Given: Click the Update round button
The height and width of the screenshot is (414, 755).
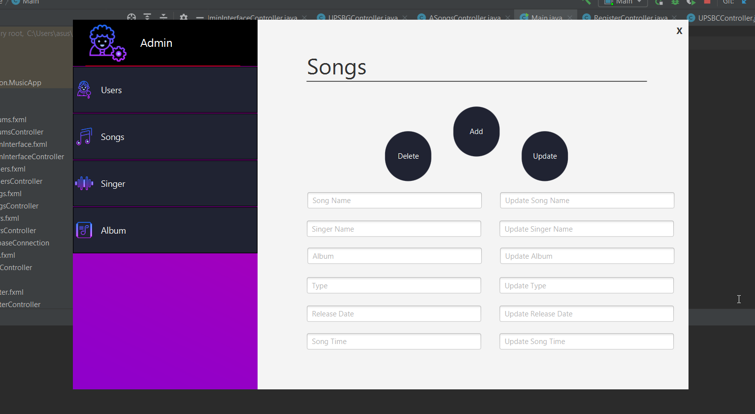Looking at the screenshot, I should pyautogui.click(x=545, y=156).
